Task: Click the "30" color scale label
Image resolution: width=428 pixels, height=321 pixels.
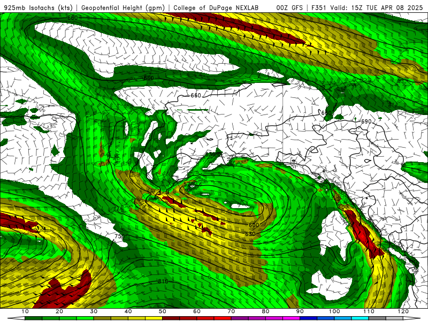Action: click(94, 311)
